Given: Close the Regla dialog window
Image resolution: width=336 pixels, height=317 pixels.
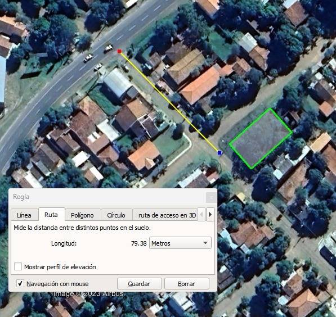Looking at the screenshot, I should [211, 197].
